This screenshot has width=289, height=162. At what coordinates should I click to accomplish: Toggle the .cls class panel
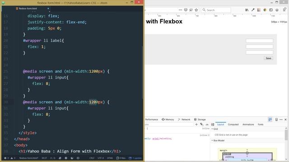click(207, 125)
